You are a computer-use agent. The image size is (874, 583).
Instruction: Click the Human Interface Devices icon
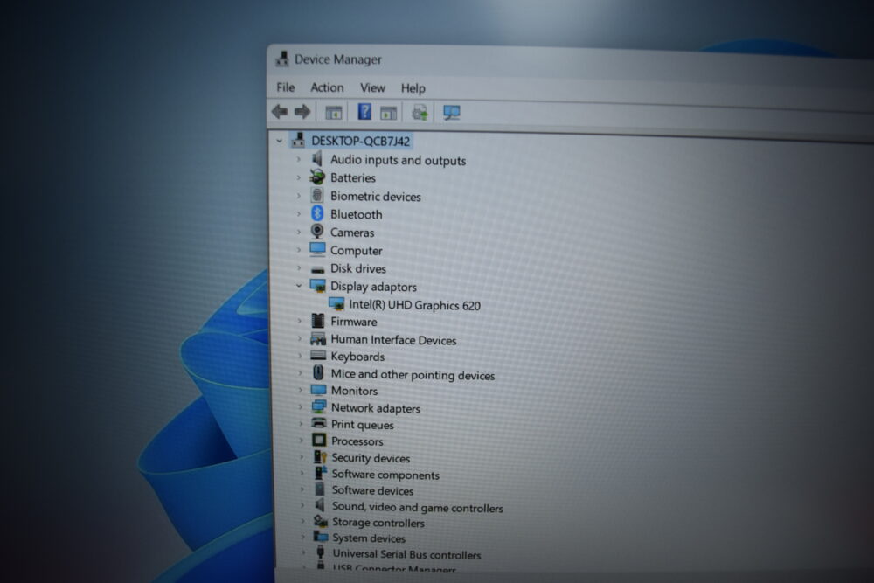click(318, 338)
